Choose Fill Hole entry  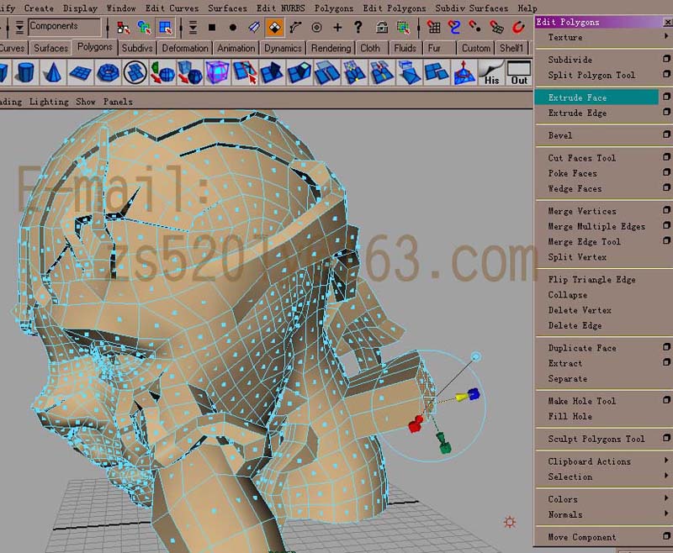tap(570, 416)
